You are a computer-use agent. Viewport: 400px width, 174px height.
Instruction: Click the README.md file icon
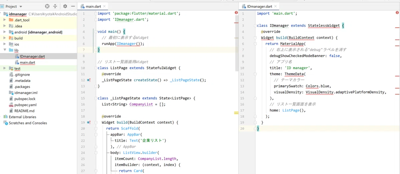pyautogui.click(x=11, y=111)
